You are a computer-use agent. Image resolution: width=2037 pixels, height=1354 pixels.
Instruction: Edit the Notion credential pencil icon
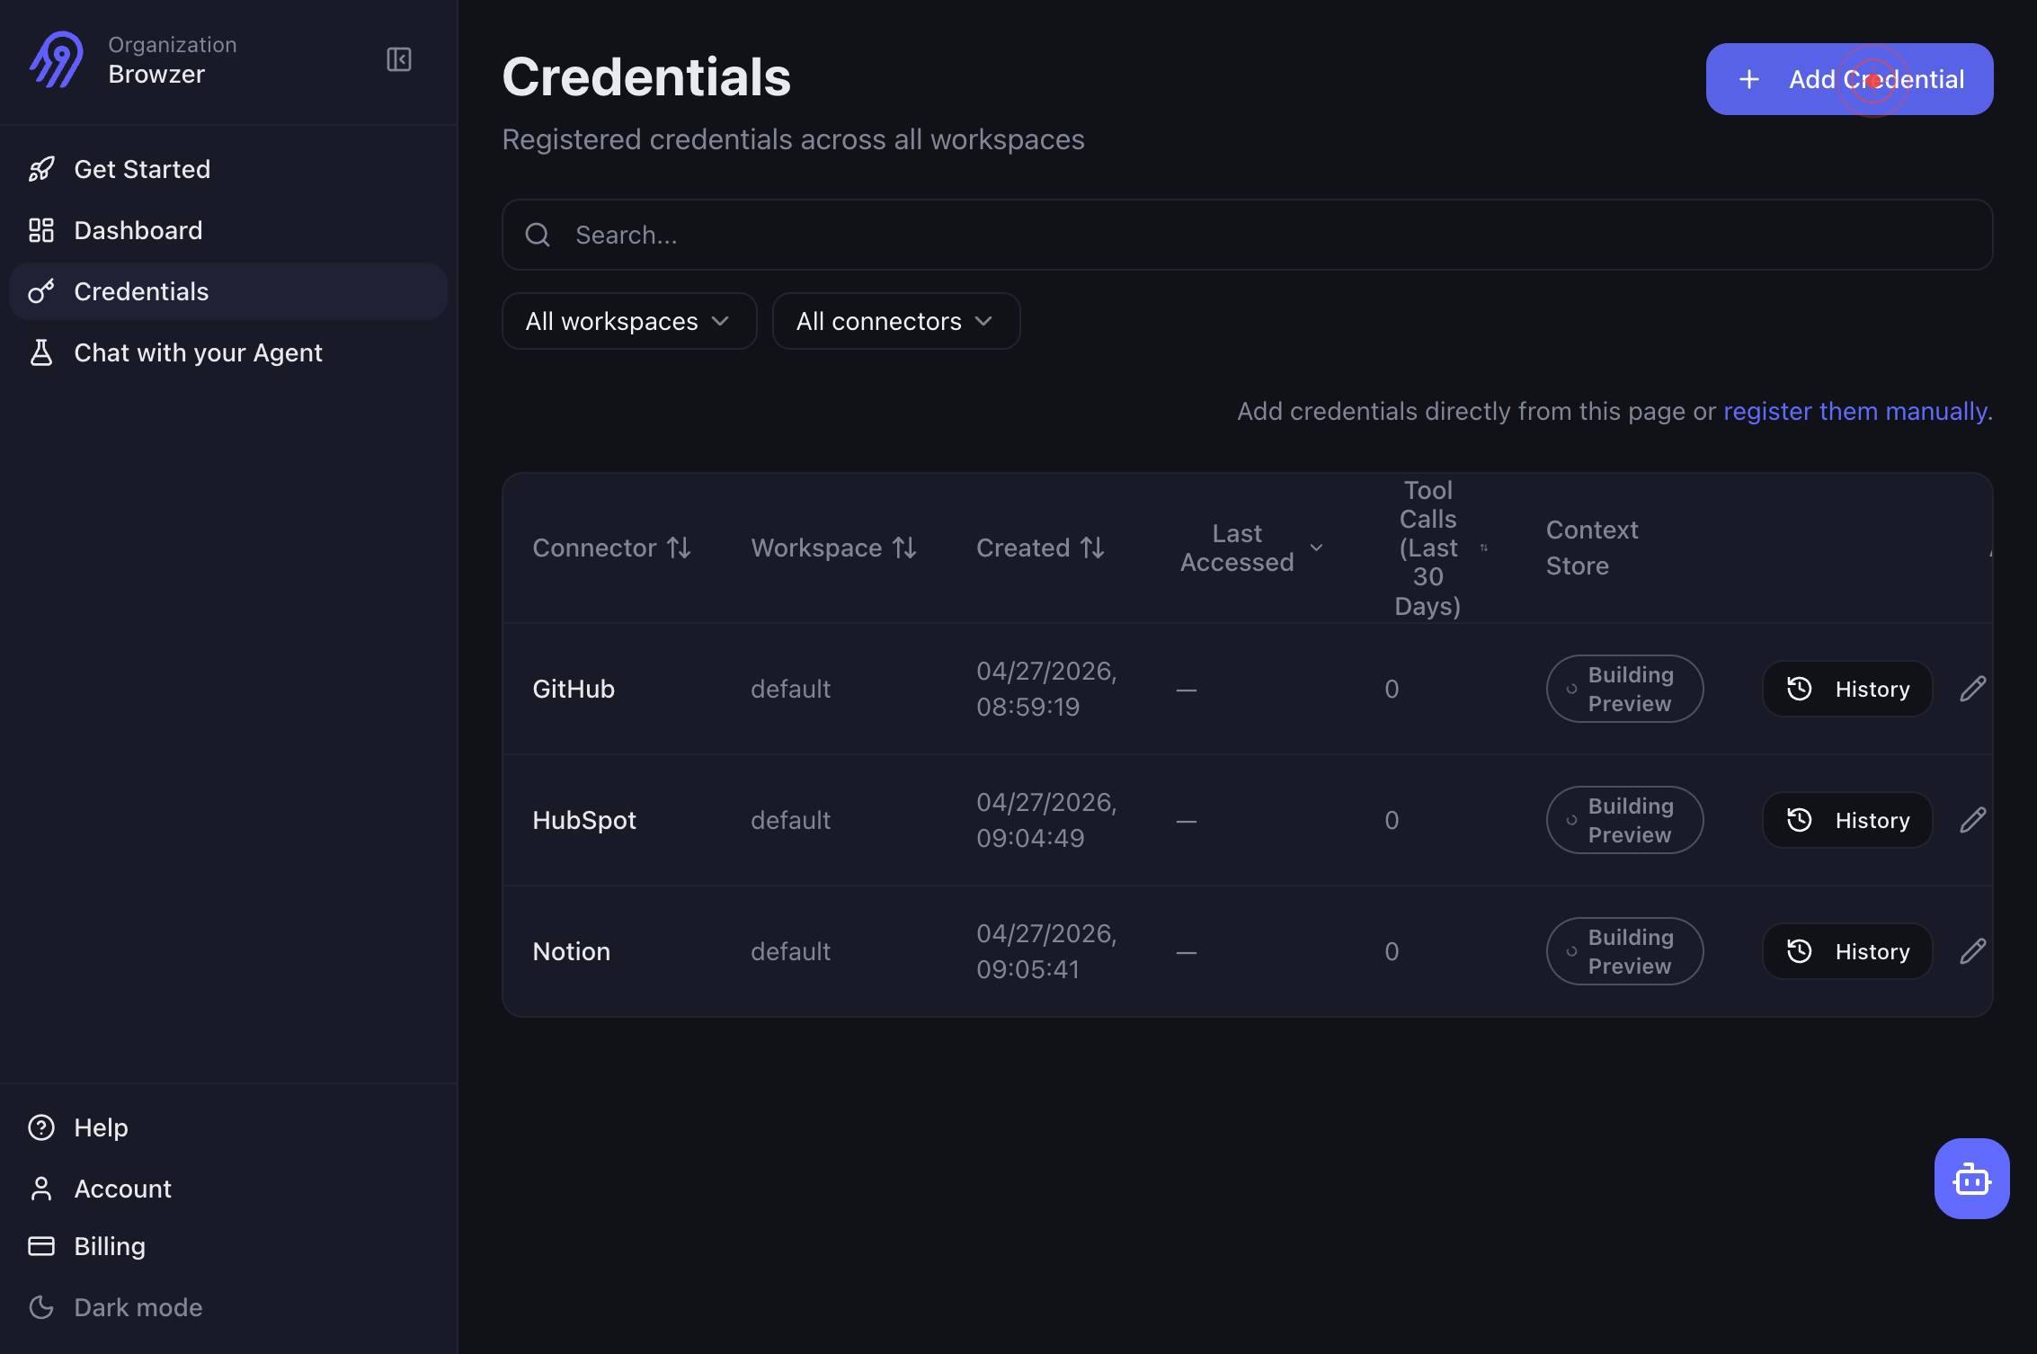(x=1972, y=951)
